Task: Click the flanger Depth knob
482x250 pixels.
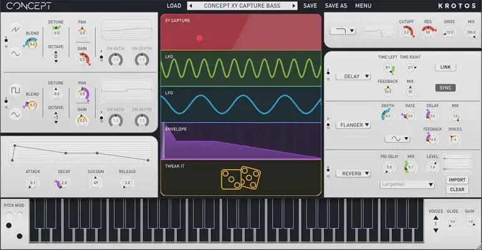Action: tap(388, 116)
